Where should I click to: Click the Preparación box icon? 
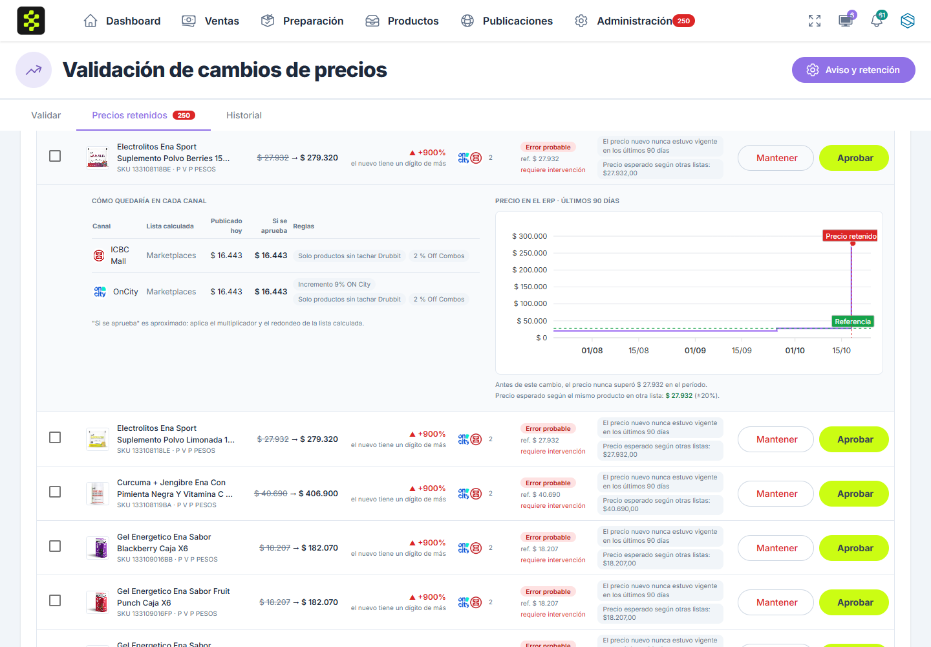point(268,21)
